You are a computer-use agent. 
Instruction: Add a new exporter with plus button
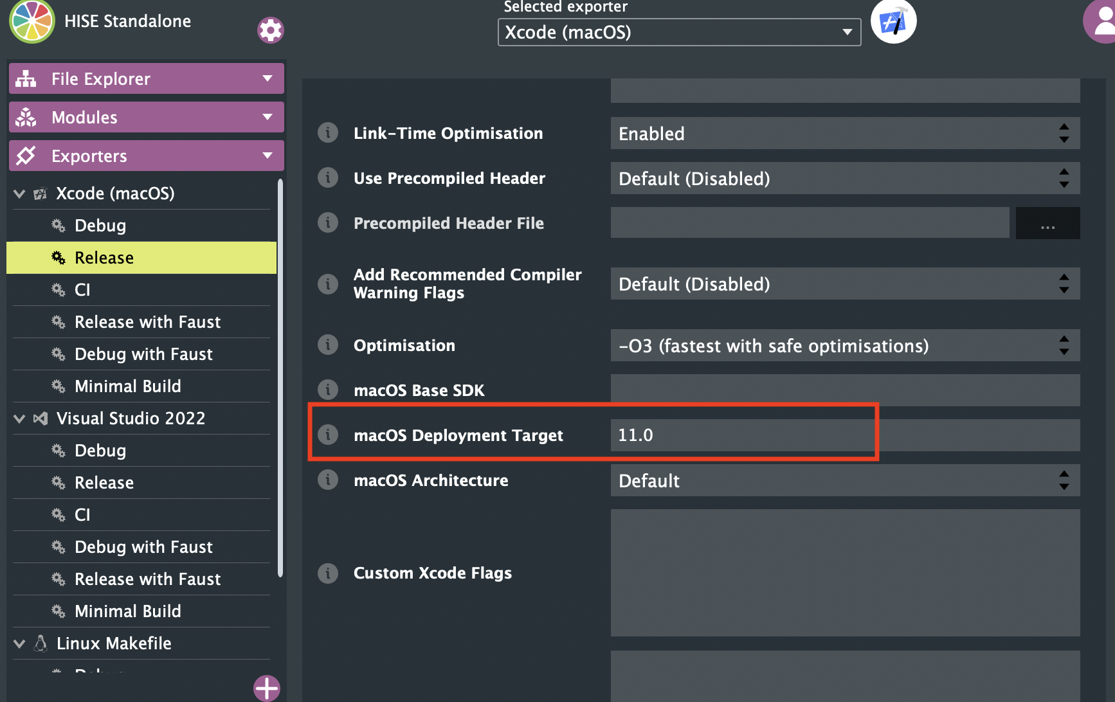(x=267, y=688)
